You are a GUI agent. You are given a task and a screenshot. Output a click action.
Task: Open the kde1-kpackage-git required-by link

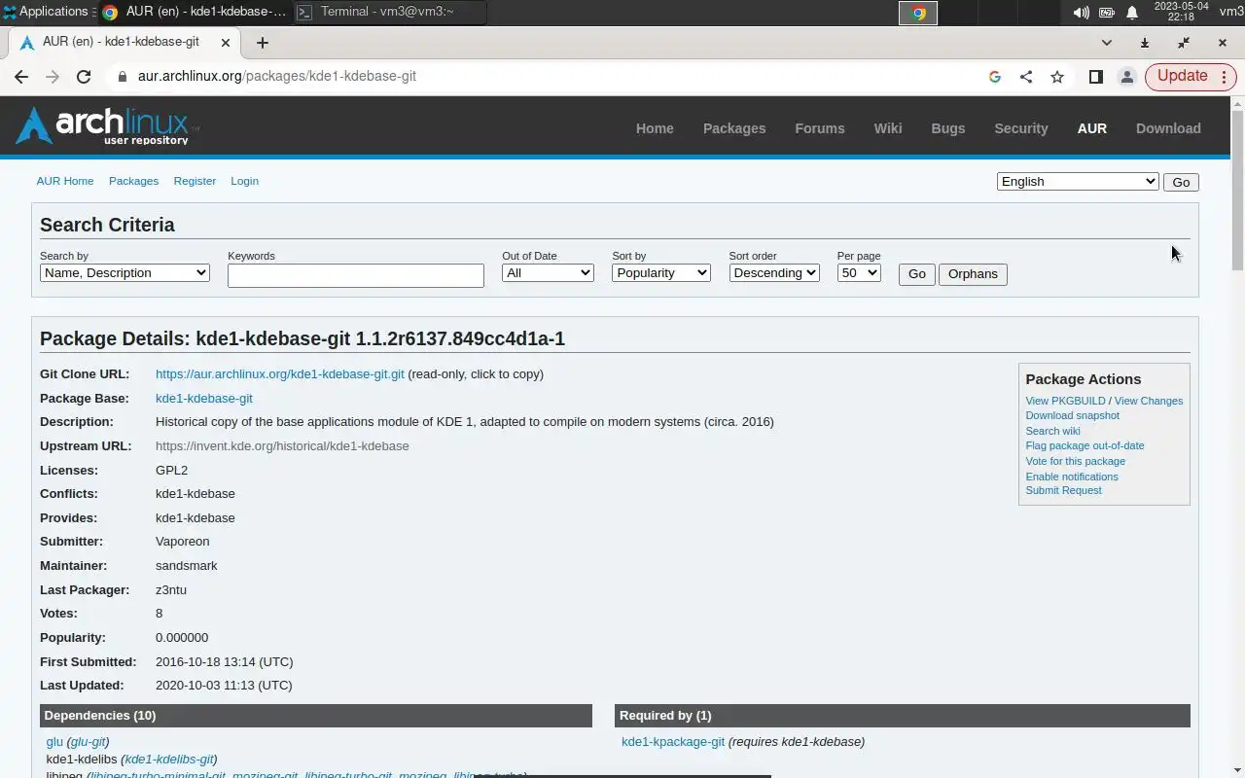click(x=673, y=742)
